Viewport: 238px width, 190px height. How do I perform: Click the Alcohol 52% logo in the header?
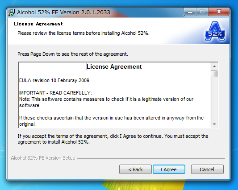point(215,31)
